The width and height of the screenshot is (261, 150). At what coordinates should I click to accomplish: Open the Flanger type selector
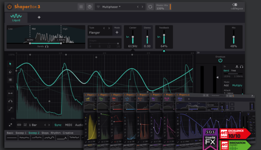(94, 33)
